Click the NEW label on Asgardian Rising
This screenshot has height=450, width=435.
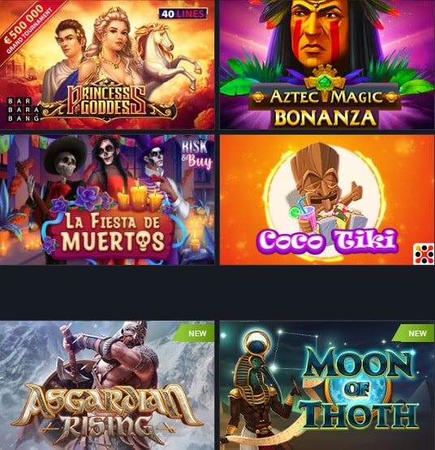pos(197,334)
